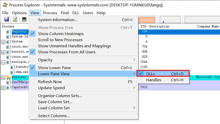Expand the wininit.exe tree node
The width and height of the screenshot is (220, 124).
[3, 52]
